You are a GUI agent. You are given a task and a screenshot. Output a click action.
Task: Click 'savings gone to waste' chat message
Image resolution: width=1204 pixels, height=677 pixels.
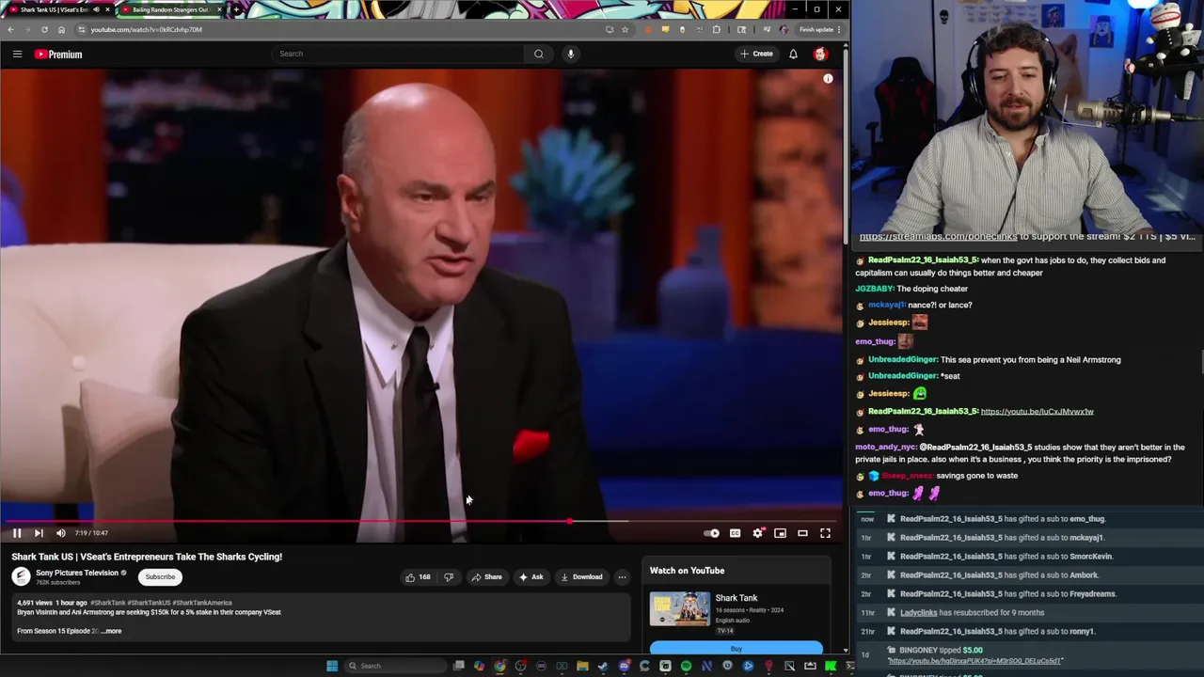coord(976,476)
